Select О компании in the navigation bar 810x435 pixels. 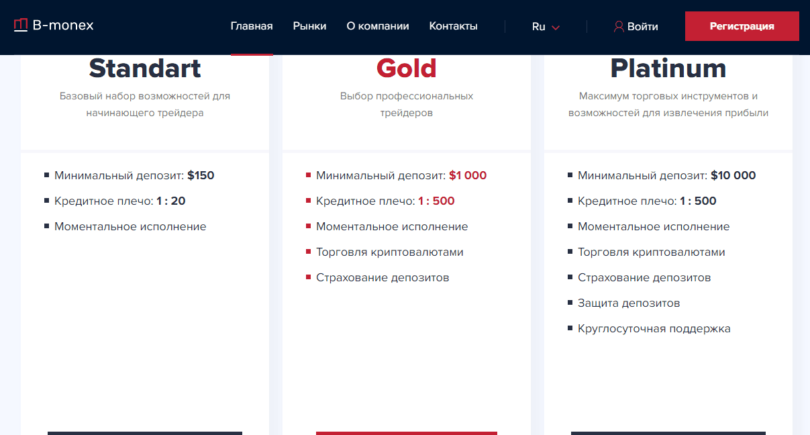(x=378, y=26)
